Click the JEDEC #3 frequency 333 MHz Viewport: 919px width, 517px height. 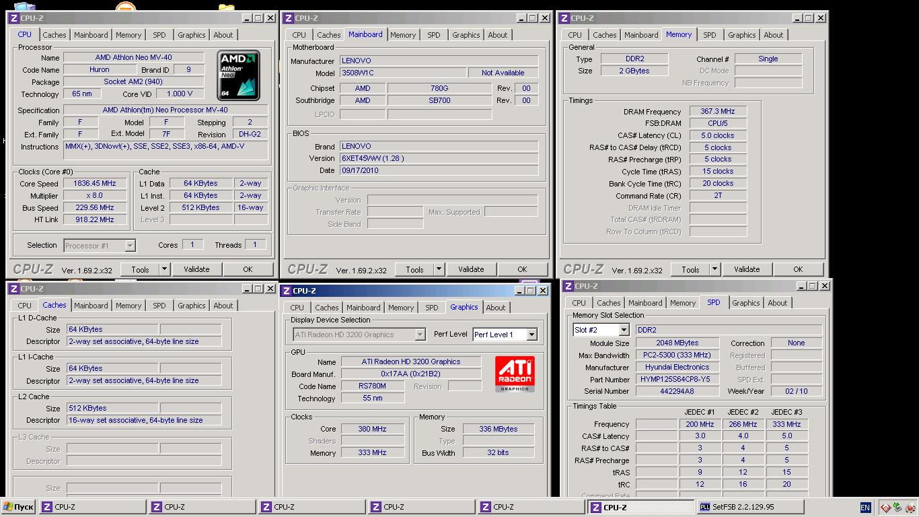[786, 424]
